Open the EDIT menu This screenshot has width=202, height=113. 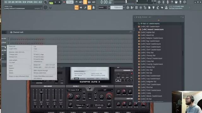9,2
